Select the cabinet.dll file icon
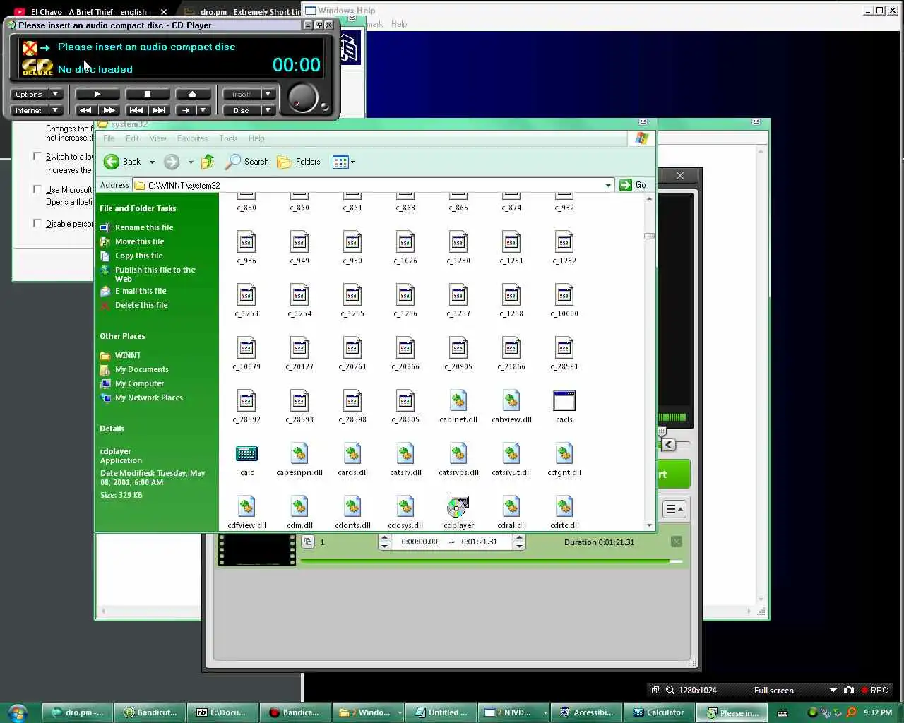The width and height of the screenshot is (904, 723). (458, 401)
